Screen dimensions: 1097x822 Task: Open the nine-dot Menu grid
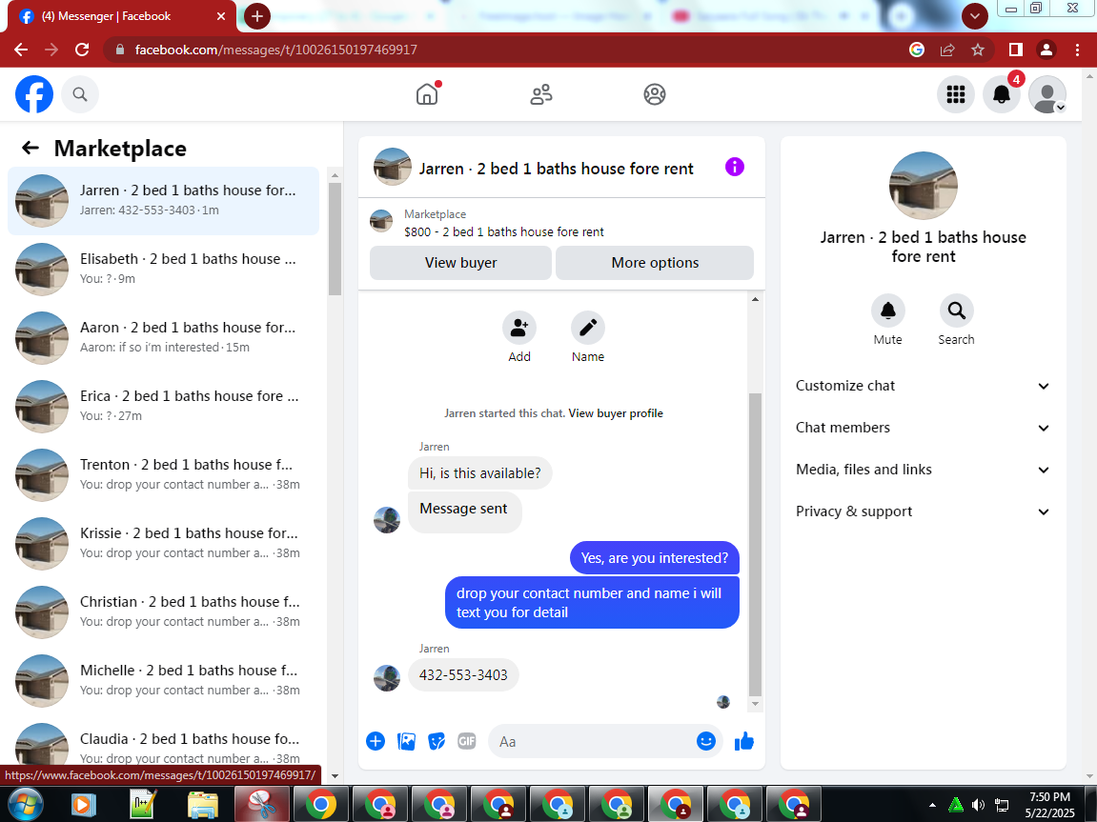956,94
